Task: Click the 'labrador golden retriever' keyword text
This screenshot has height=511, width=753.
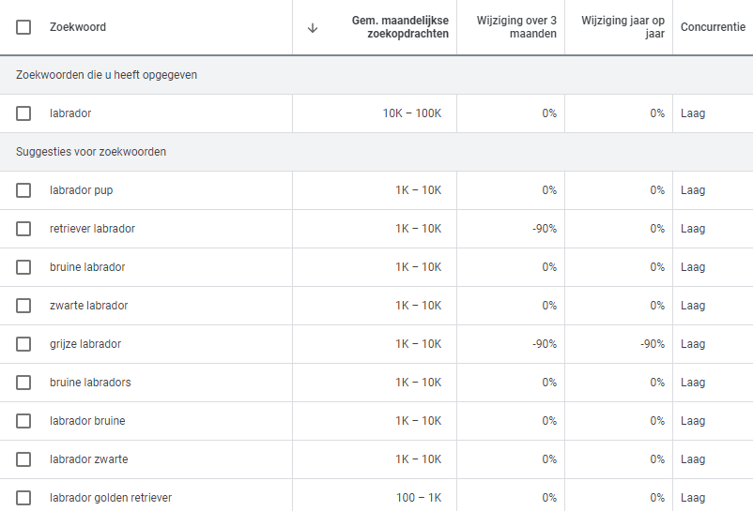Action: pos(111,498)
